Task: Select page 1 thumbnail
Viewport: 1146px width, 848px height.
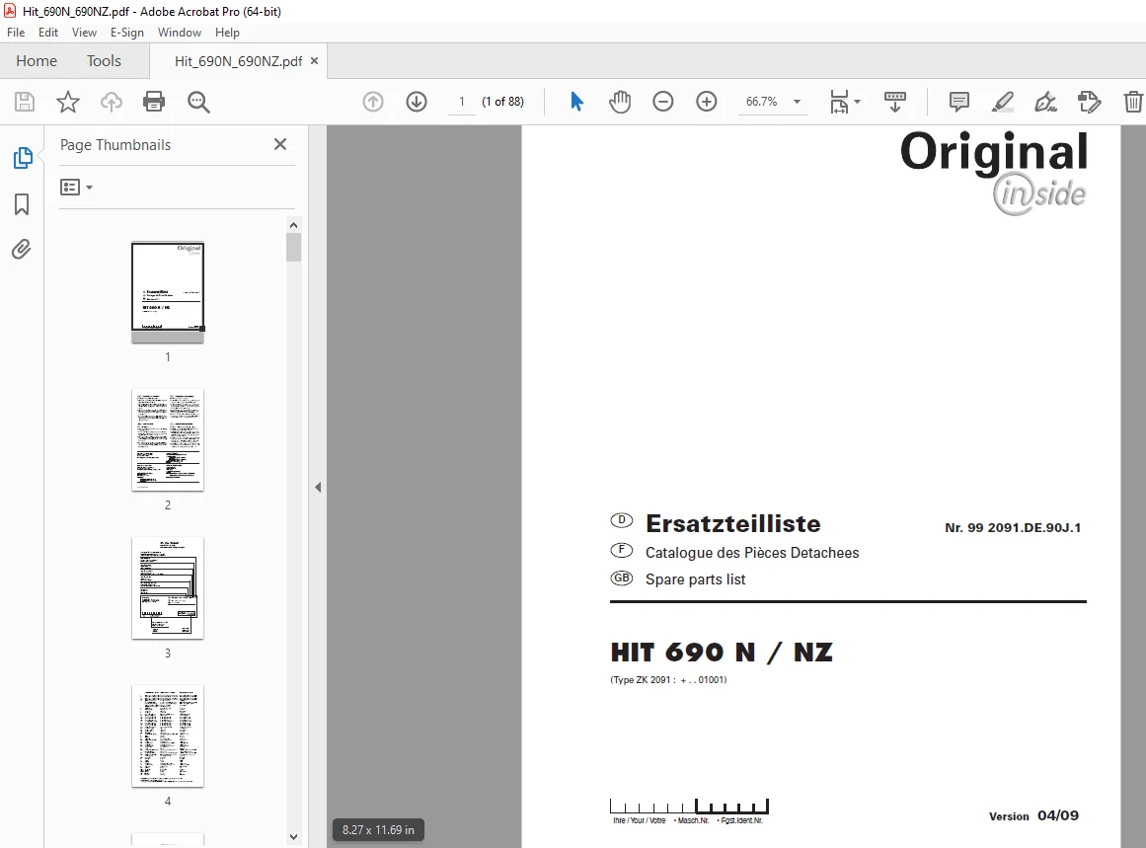Action: pyautogui.click(x=168, y=292)
